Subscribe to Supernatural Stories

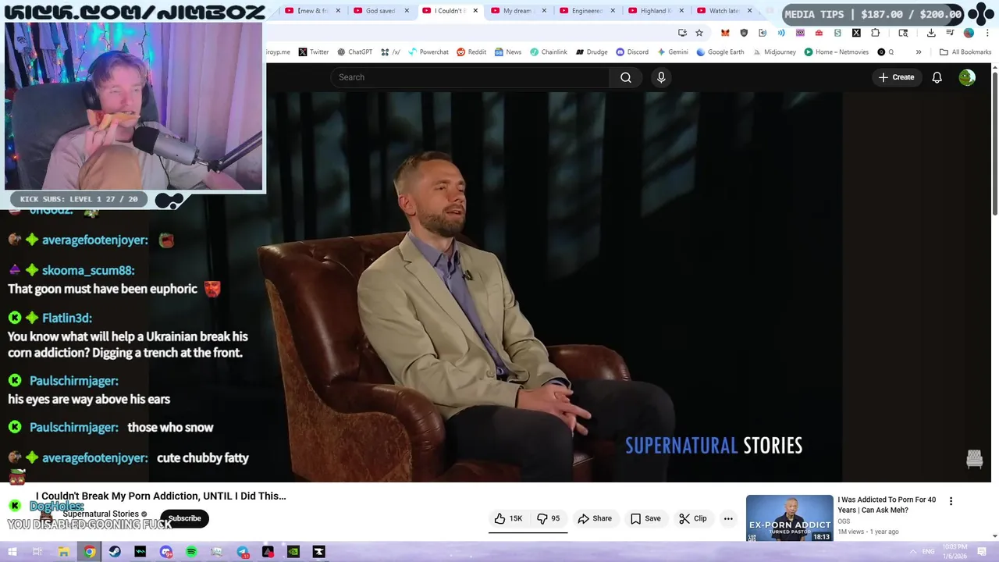click(184, 518)
